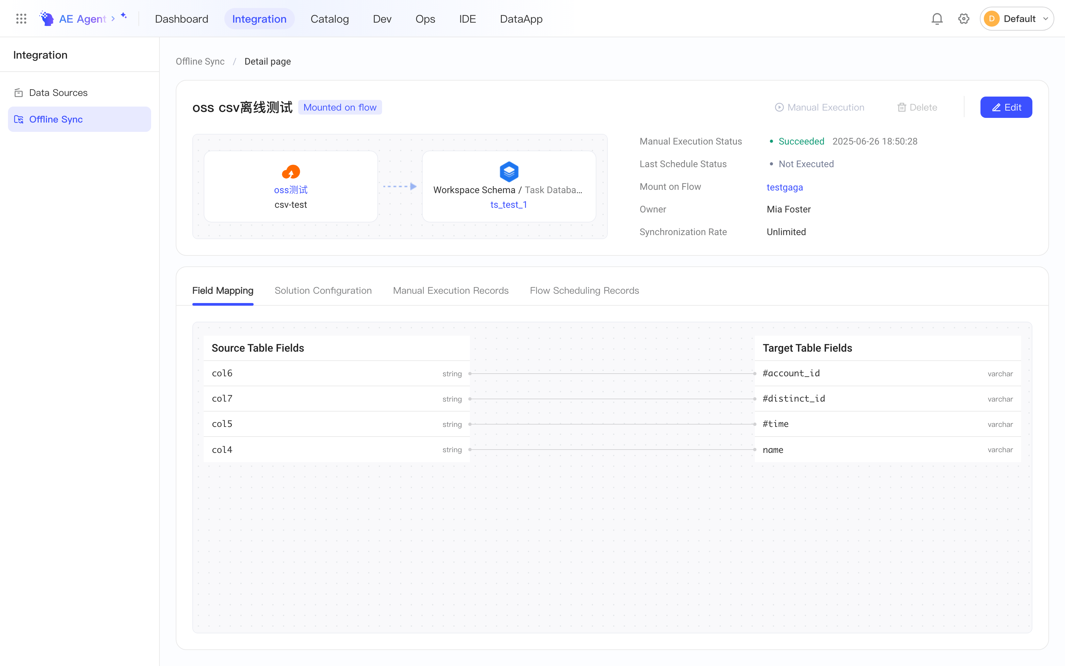Click the Data Sources sidebar icon
The height and width of the screenshot is (666, 1065).
19,93
